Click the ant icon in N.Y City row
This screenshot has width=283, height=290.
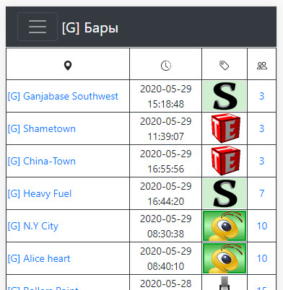(x=225, y=226)
